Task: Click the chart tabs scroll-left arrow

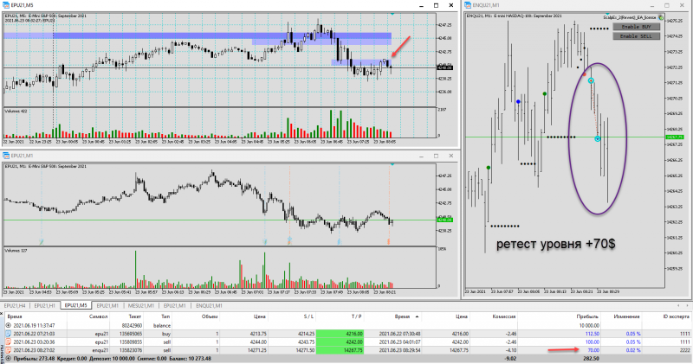Action: coord(678,305)
